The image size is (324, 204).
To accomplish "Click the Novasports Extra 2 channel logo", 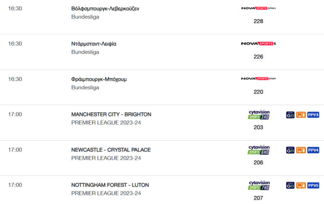I will tap(258, 8).
